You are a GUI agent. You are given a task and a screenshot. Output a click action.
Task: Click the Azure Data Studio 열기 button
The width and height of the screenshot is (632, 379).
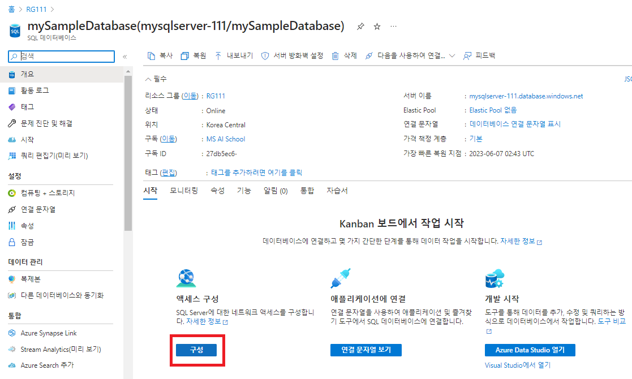click(530, 350)
